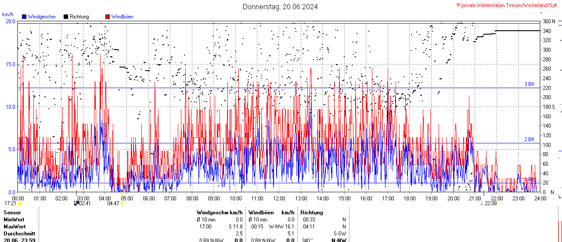This screenshot has width=562, height=242.
Task: Click the max wind speed value S 11.8
Action: pos(235,227)
